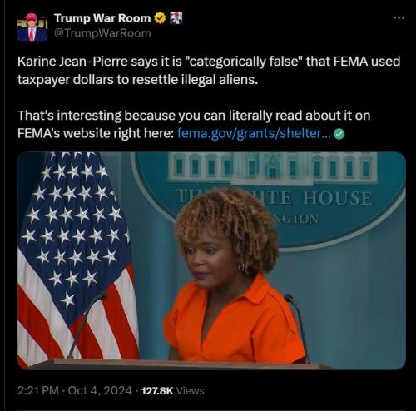Click the green checkmark after FEMA link
This screenshot has height=411, width=416.
click(x=339, y=134)
